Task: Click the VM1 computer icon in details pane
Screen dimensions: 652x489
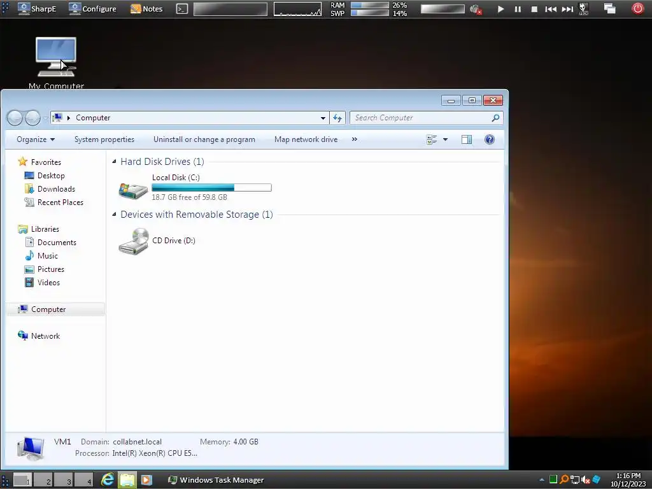Action: pyautogui.click(x=31, y=449)
